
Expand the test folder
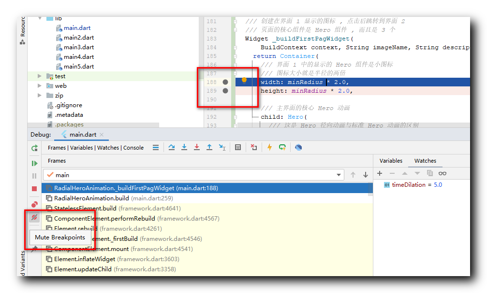click(40, 76)
